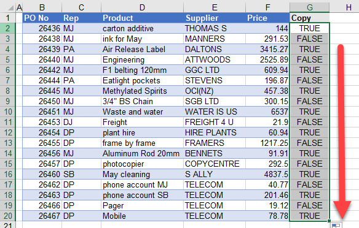Select the phone account SB cell
Image resolution: width=359 pixels, height=228 pixels.
[142, 195]
